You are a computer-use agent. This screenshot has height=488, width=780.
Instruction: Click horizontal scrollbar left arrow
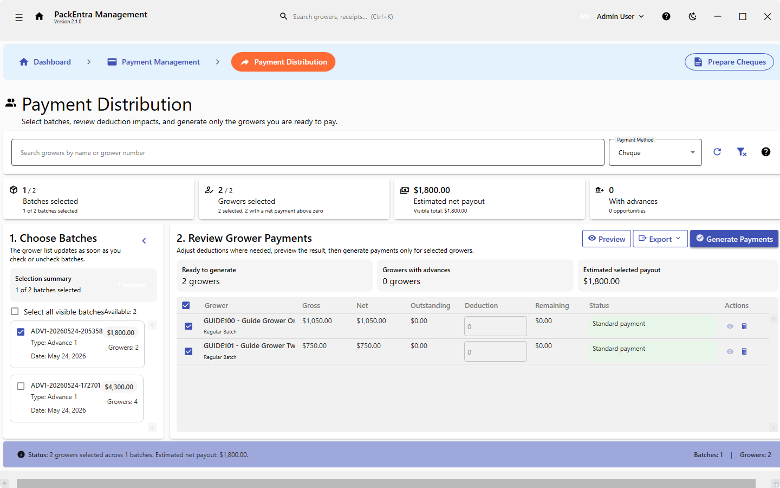tap(5, 483)
